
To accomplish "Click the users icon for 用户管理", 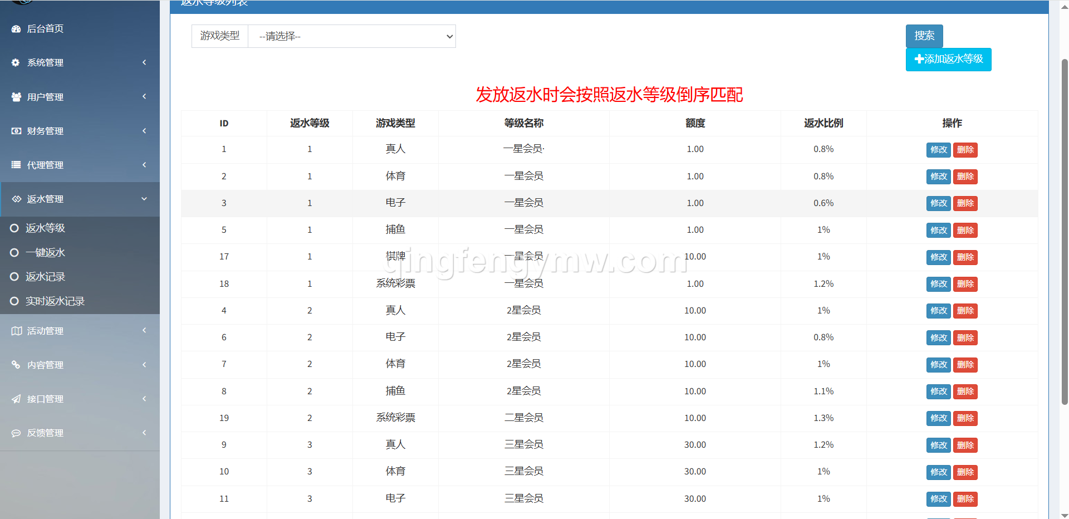I will pos(16,97).
